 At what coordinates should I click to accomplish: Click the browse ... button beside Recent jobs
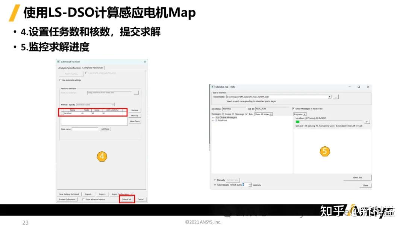pyautogui.click(x=336, y=97)
